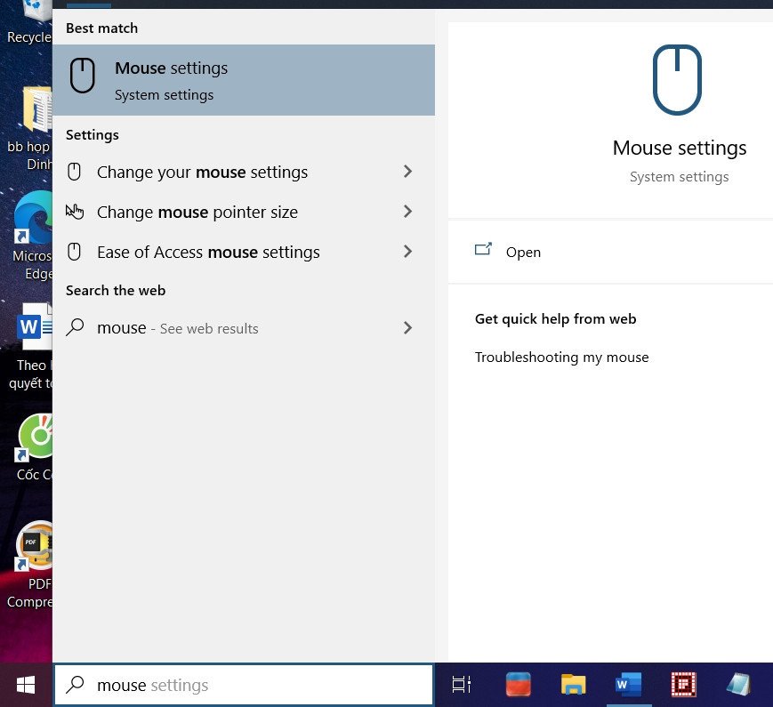
Task: Open Task View from the taskbar
Action: tap(460, 684)
